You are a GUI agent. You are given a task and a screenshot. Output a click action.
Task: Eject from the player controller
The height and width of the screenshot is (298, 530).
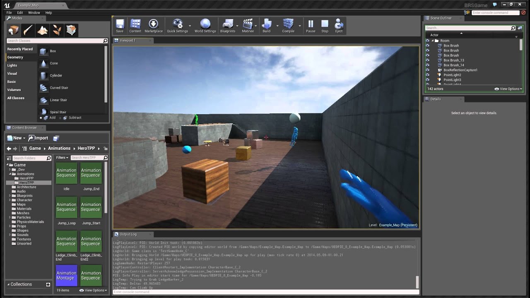click(x=339, y=26)
